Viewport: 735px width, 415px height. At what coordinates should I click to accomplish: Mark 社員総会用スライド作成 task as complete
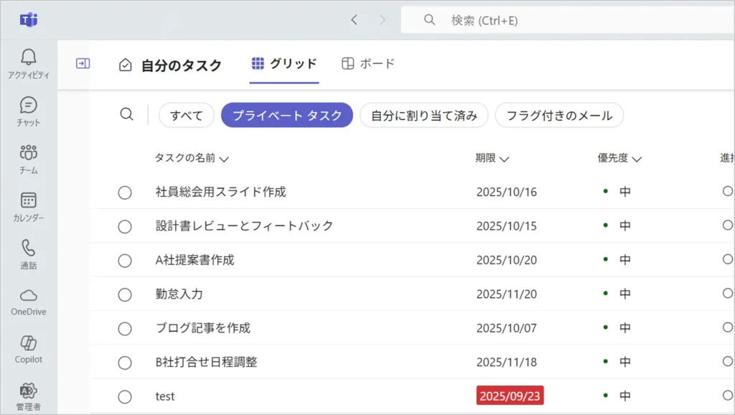click(x=125, y=192)
